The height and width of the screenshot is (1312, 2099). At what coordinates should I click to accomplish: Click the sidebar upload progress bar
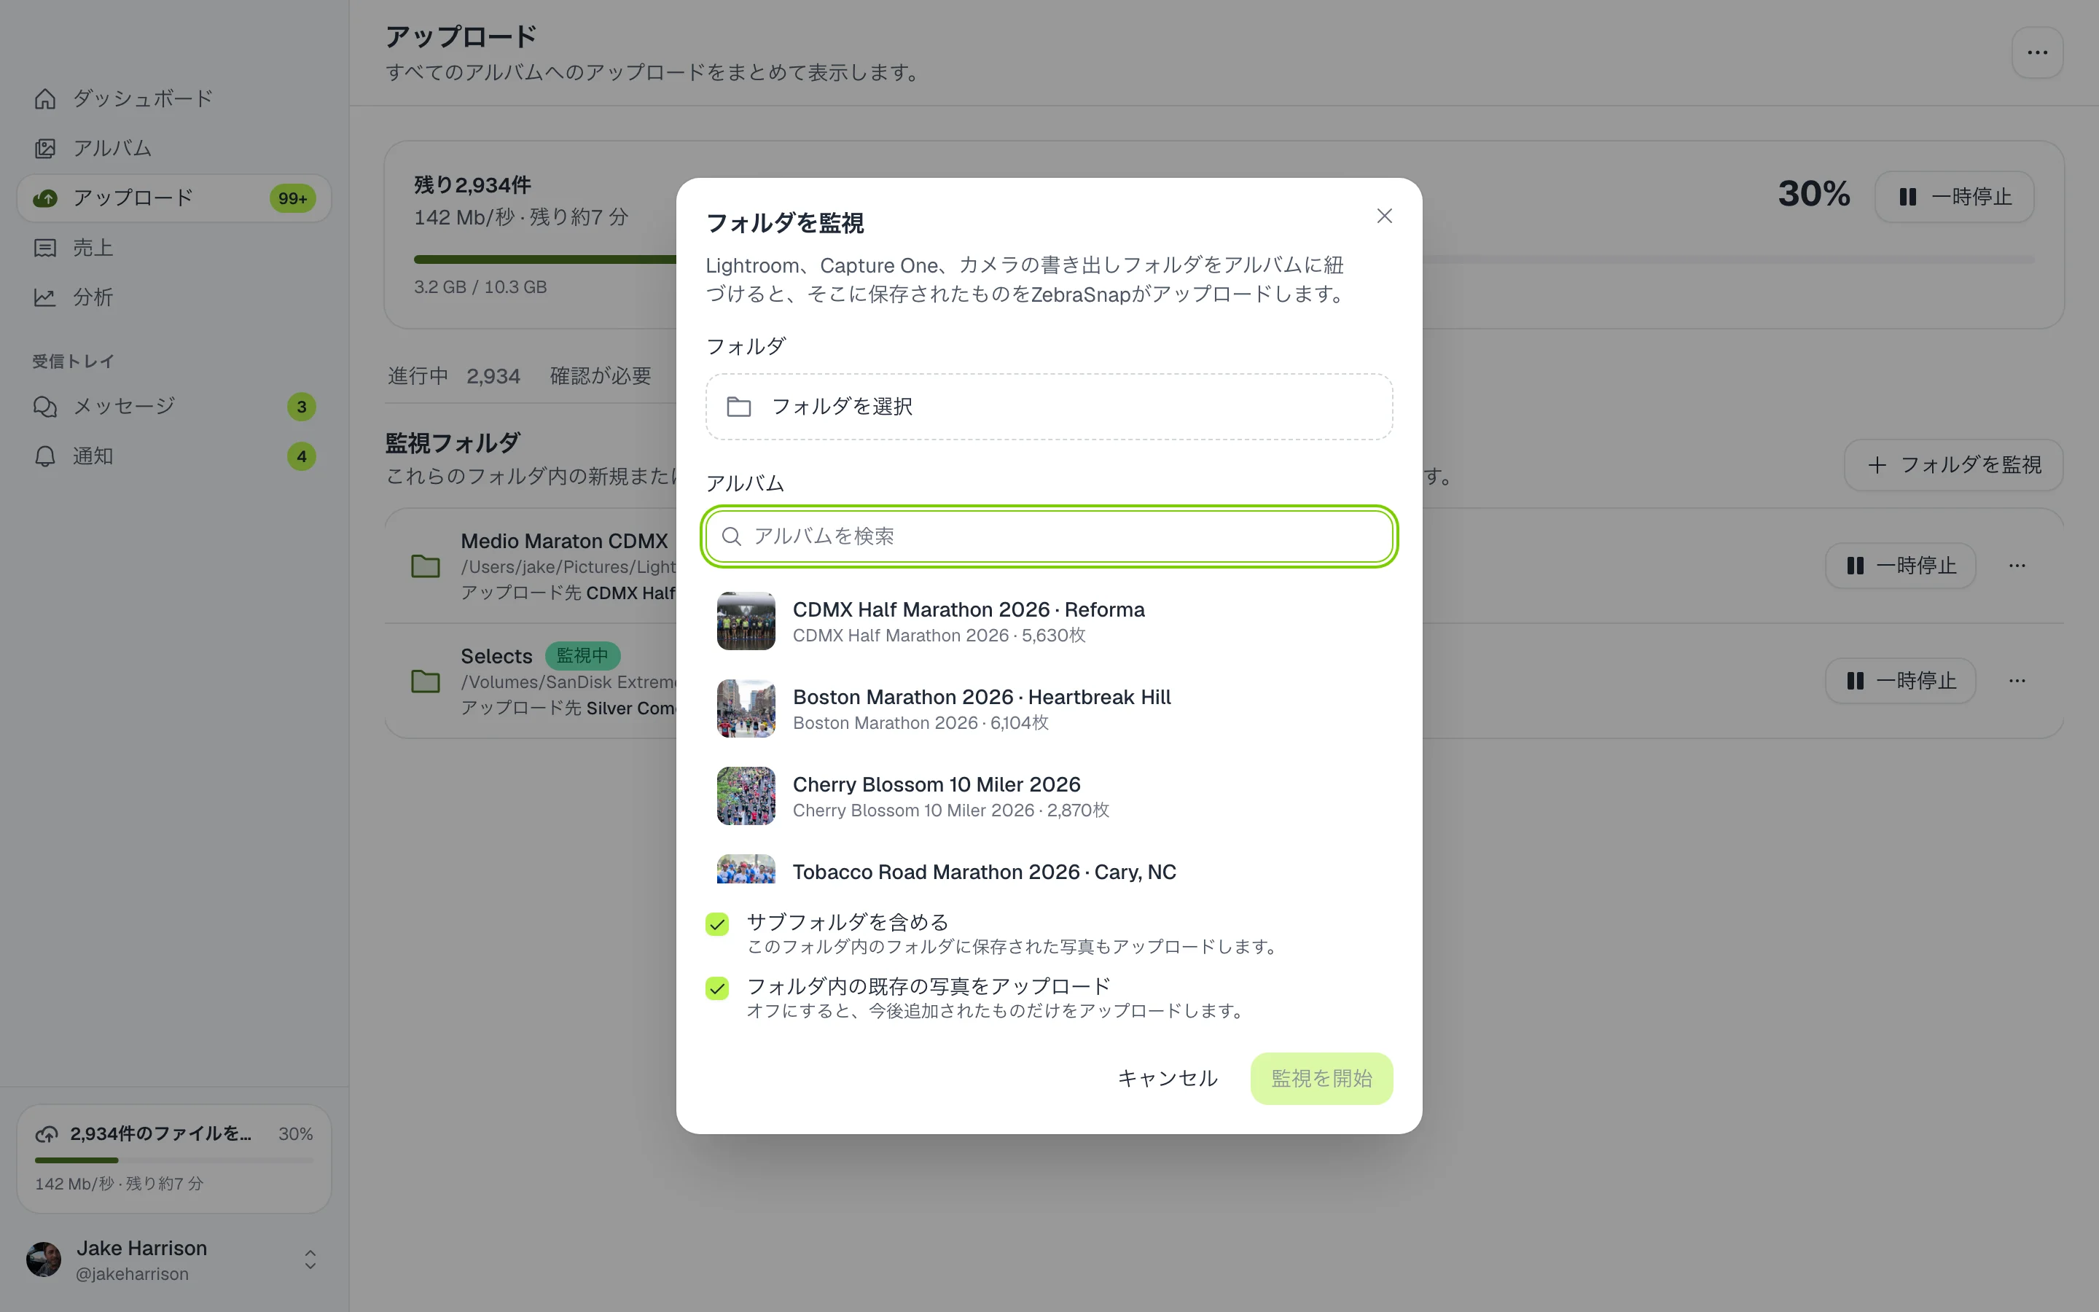click(173, 1160)
